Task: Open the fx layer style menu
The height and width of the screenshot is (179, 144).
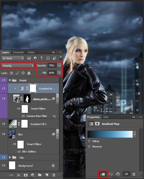Action: 19,175
